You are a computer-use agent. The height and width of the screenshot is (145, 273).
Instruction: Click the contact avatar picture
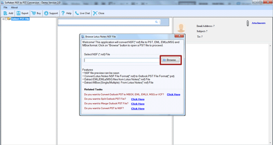pos(181,28)
